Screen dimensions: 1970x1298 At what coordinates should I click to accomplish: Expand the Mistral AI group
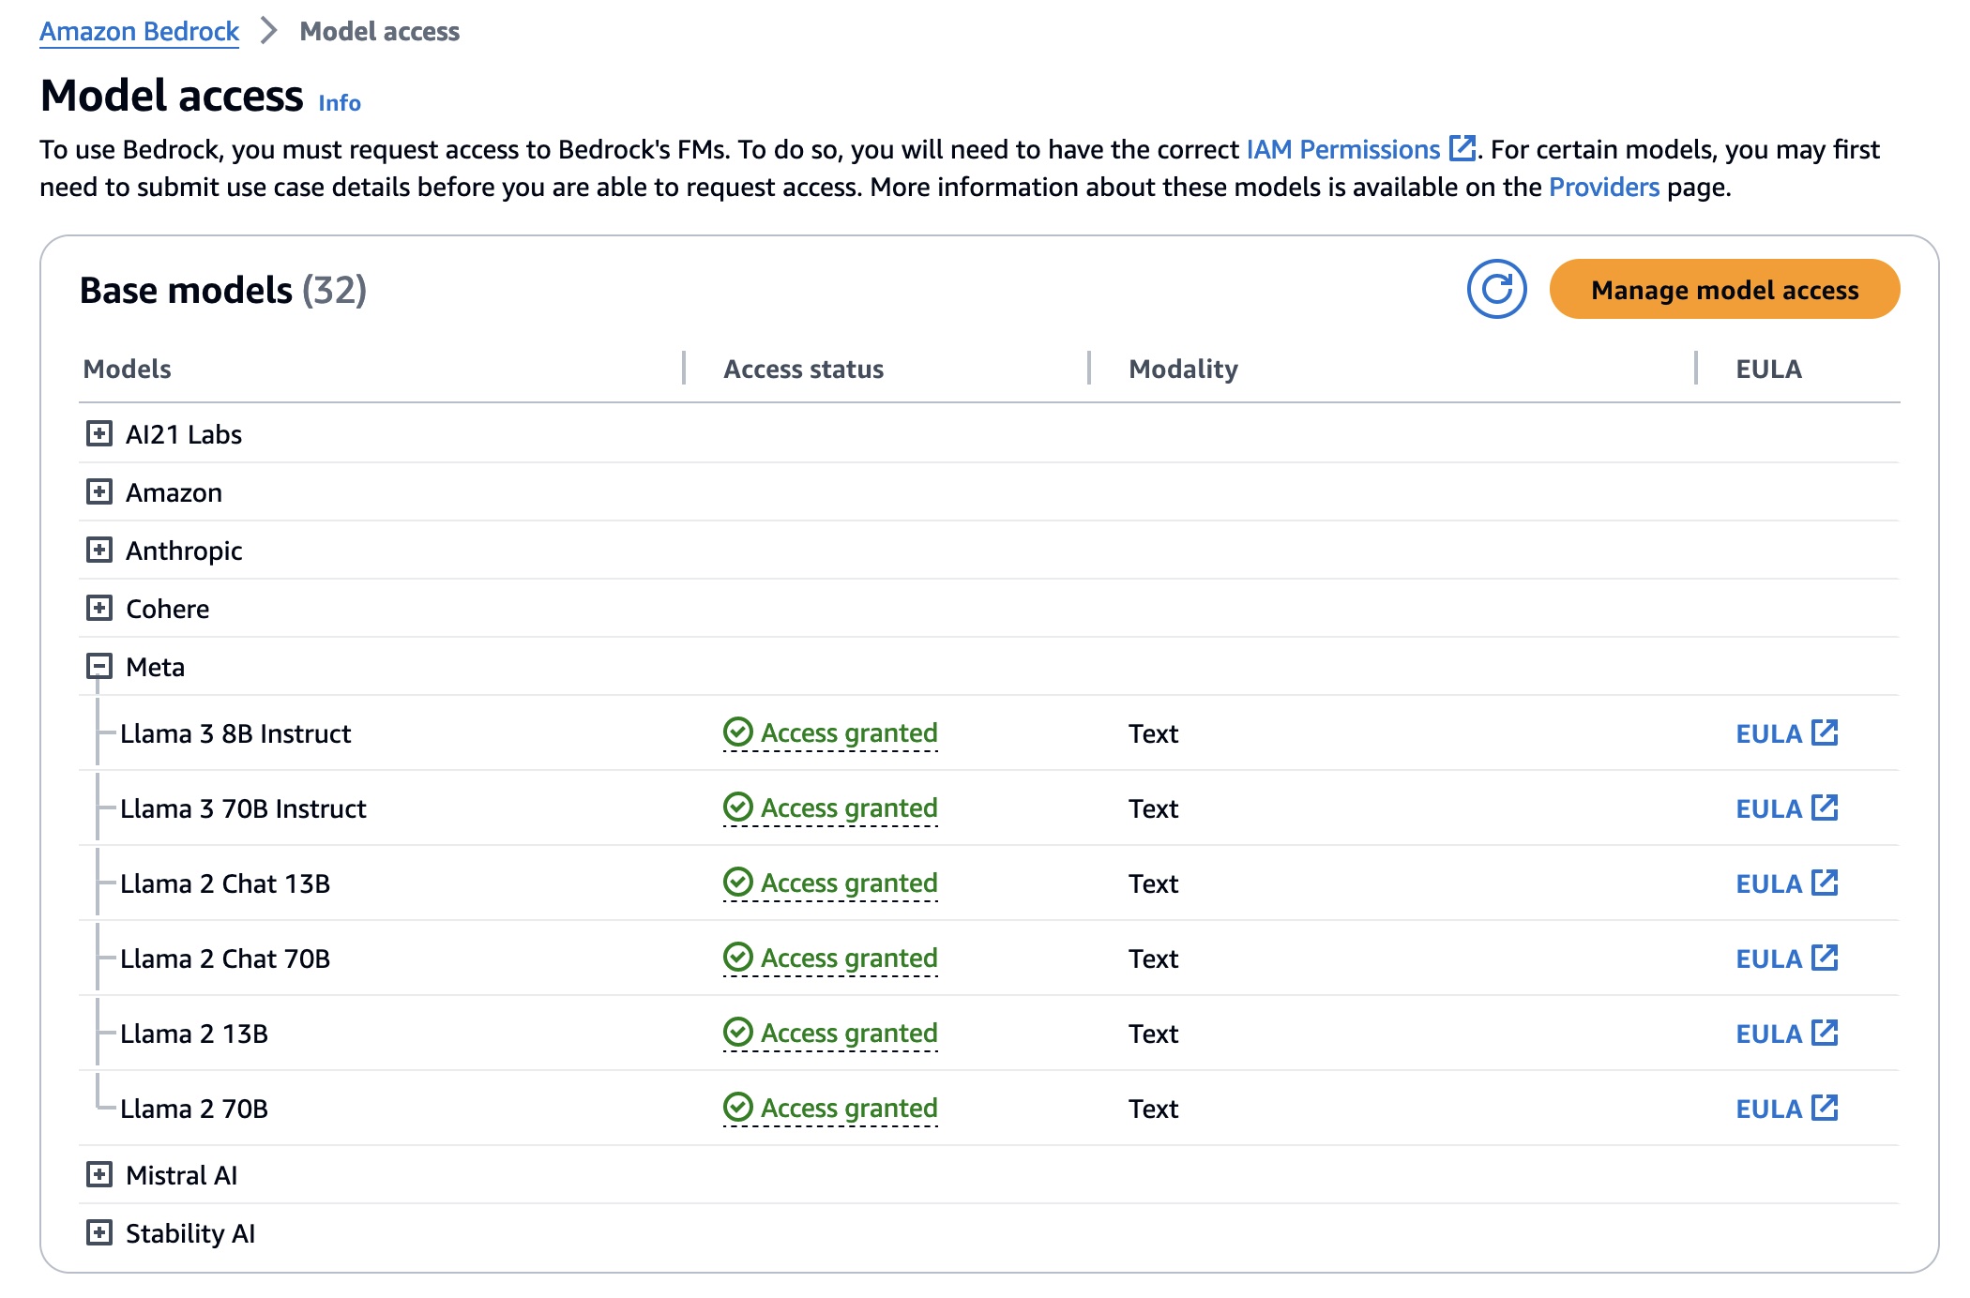coord(99,1174)
